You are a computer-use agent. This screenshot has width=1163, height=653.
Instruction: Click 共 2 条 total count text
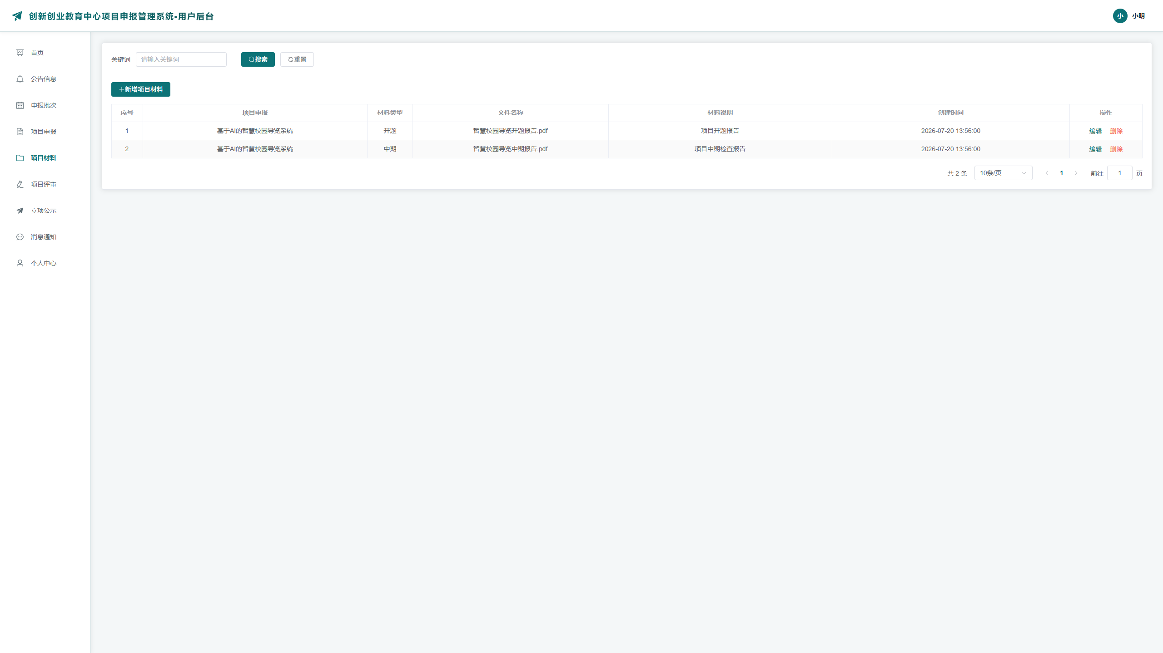pos(957,173)
